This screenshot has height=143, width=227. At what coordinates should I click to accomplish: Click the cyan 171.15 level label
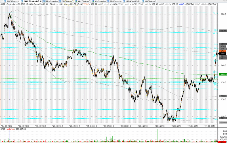tap(215, 13)
